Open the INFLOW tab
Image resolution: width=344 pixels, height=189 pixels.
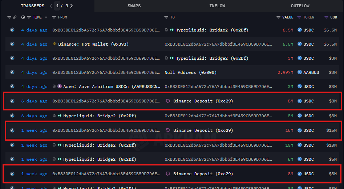coord(217,6)
